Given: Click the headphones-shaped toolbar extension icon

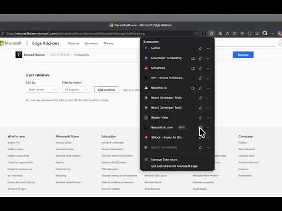Looking at the screenshot, I should pyautogui.click(x=265, y=33).
